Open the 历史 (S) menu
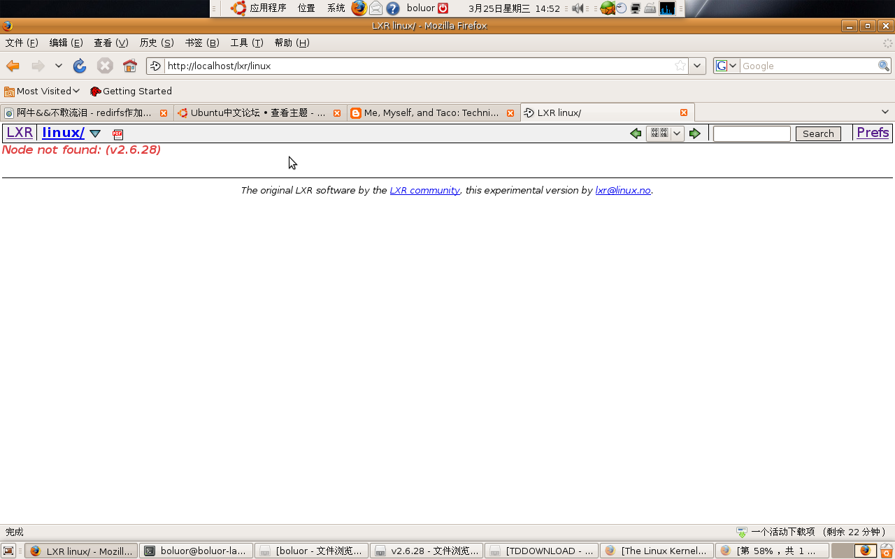The image size is (895, 559). coord(157,43)
